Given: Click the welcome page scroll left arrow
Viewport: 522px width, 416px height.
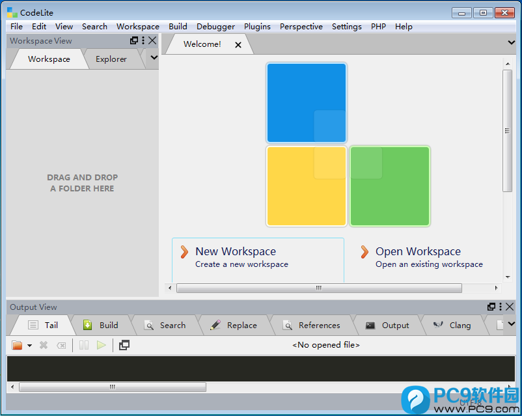Looking at the screenshot, I should click(x=170, y=288).
